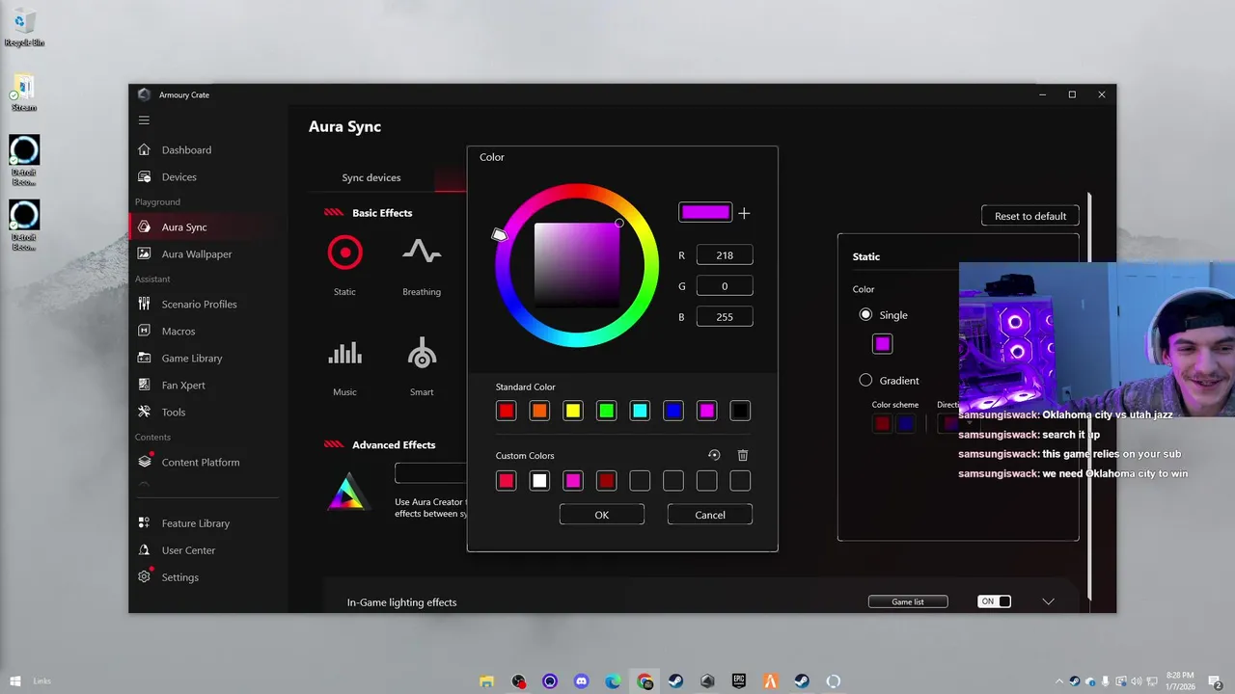This screenshot has height=694, width=1235.
Task: Click the hue ring handle on color wheel
Action: pos(499,234)
